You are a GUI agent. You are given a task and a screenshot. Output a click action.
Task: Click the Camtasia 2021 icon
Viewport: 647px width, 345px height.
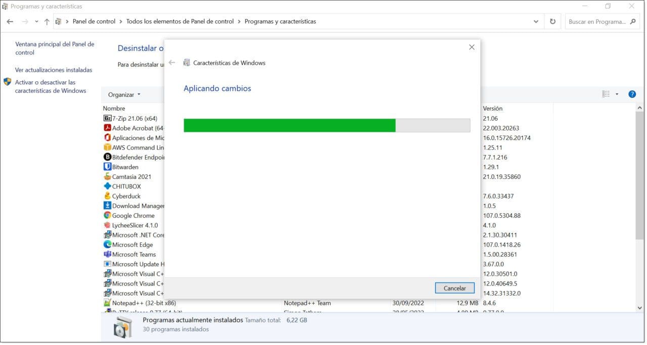point(107,176)
